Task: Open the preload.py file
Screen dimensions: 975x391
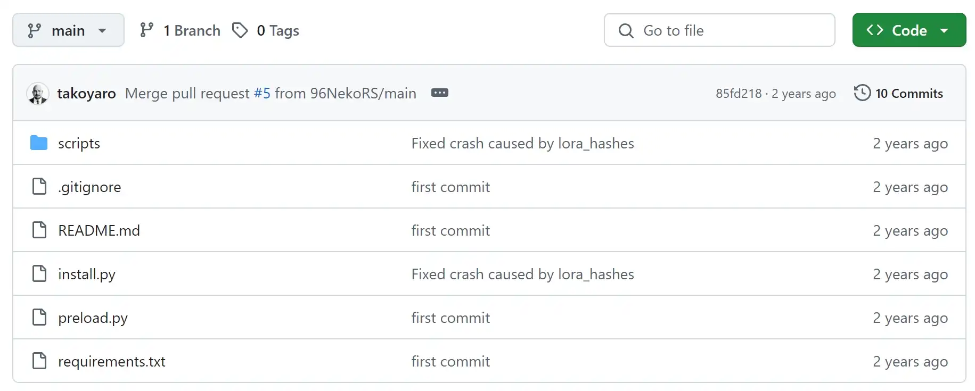Action: tap(93, 318)
